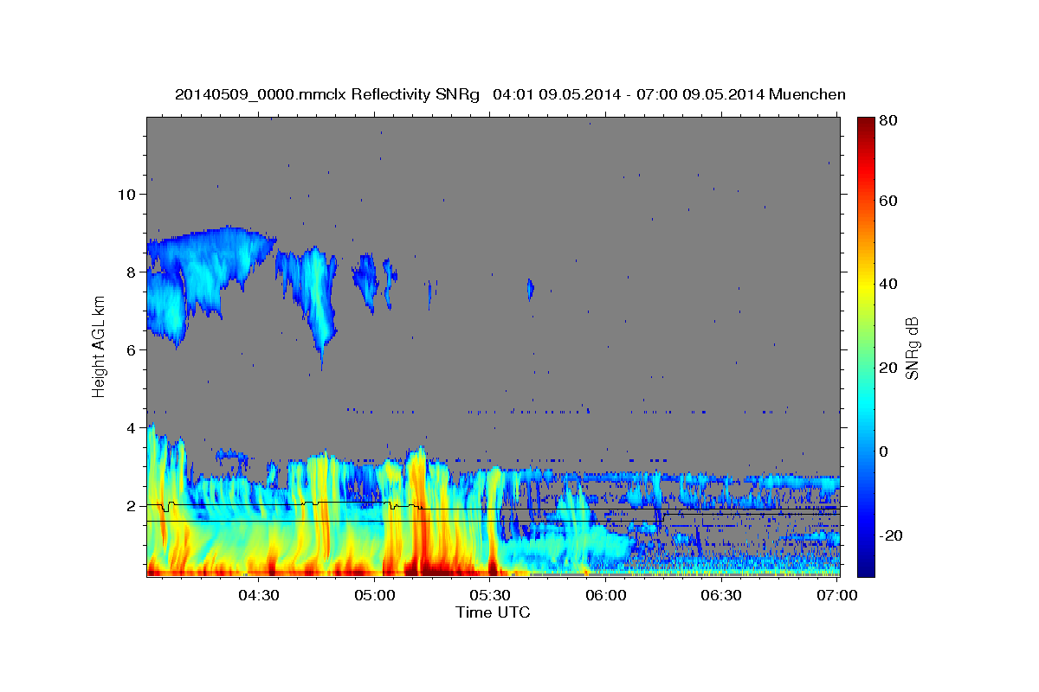Viewport: 1039px width, 692px height.
Task: Click the 06:00 time tick label
Action: pyautogui.click(x=606, y=595)
